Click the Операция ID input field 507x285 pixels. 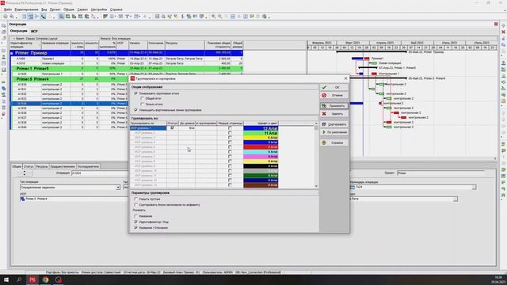pos(99,173)
